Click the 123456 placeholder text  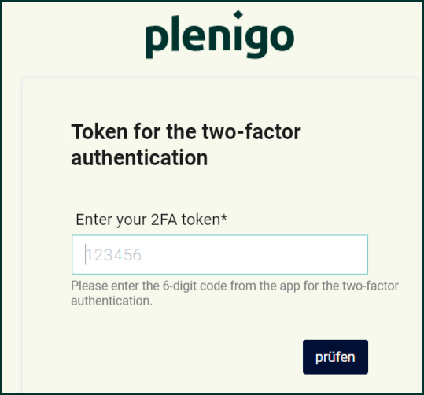113,255
